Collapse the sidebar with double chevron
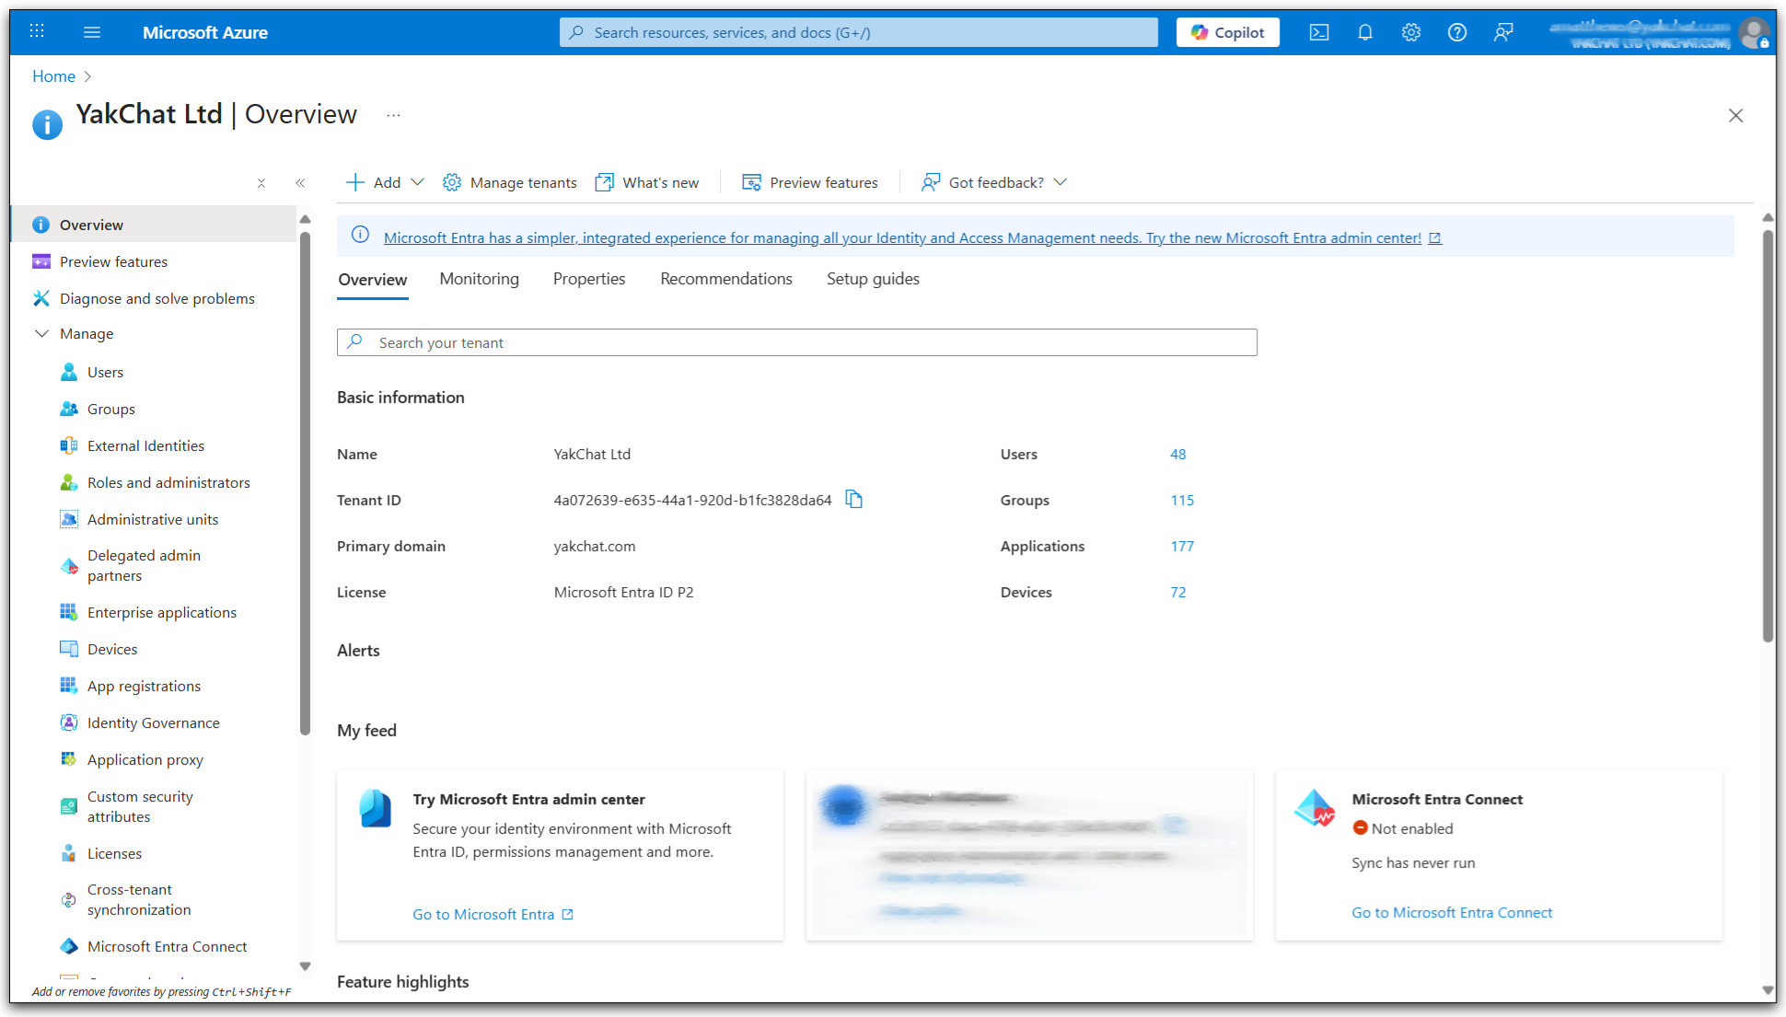Viewport: 1786px width, 1017px height. (300, 183)
